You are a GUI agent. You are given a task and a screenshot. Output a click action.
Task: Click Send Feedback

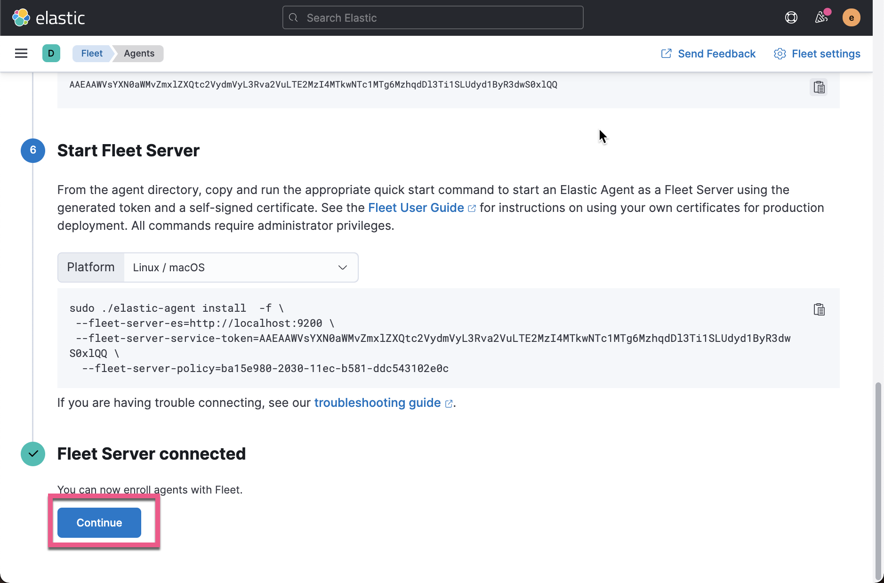coord(716,54)
